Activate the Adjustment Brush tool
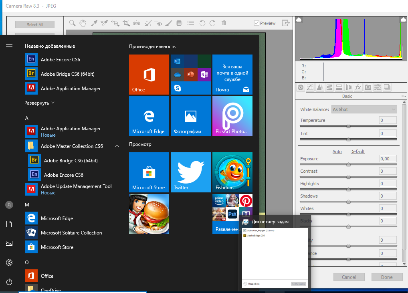408x293 pixels. [169, 23]
